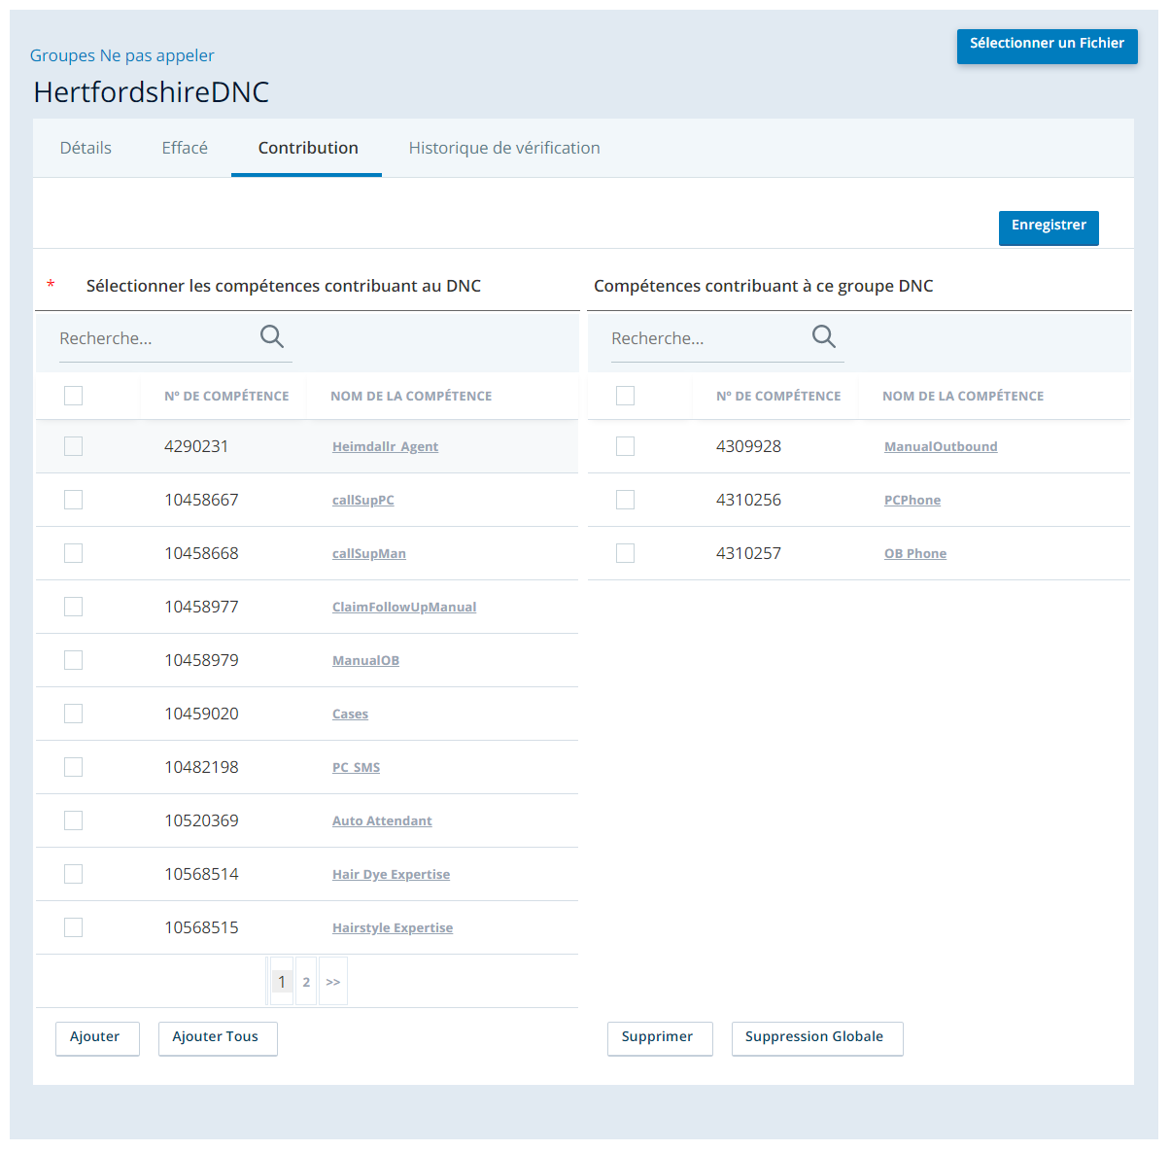Jump to last page with >> button
The width and height of the screenshot is (1170, 1151).
coord(333,982)
